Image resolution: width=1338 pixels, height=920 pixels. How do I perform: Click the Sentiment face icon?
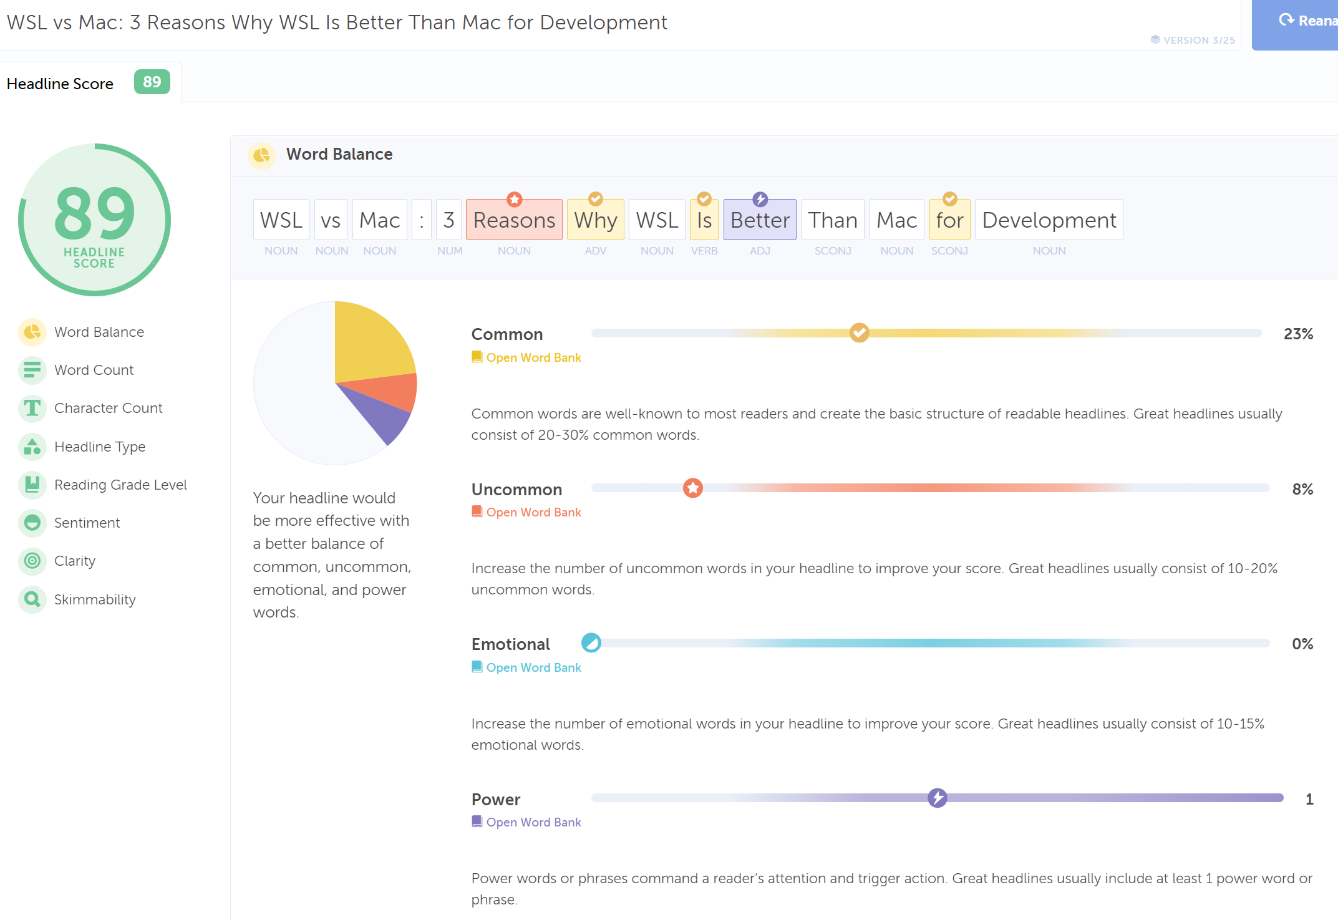(x=32, y=523)
